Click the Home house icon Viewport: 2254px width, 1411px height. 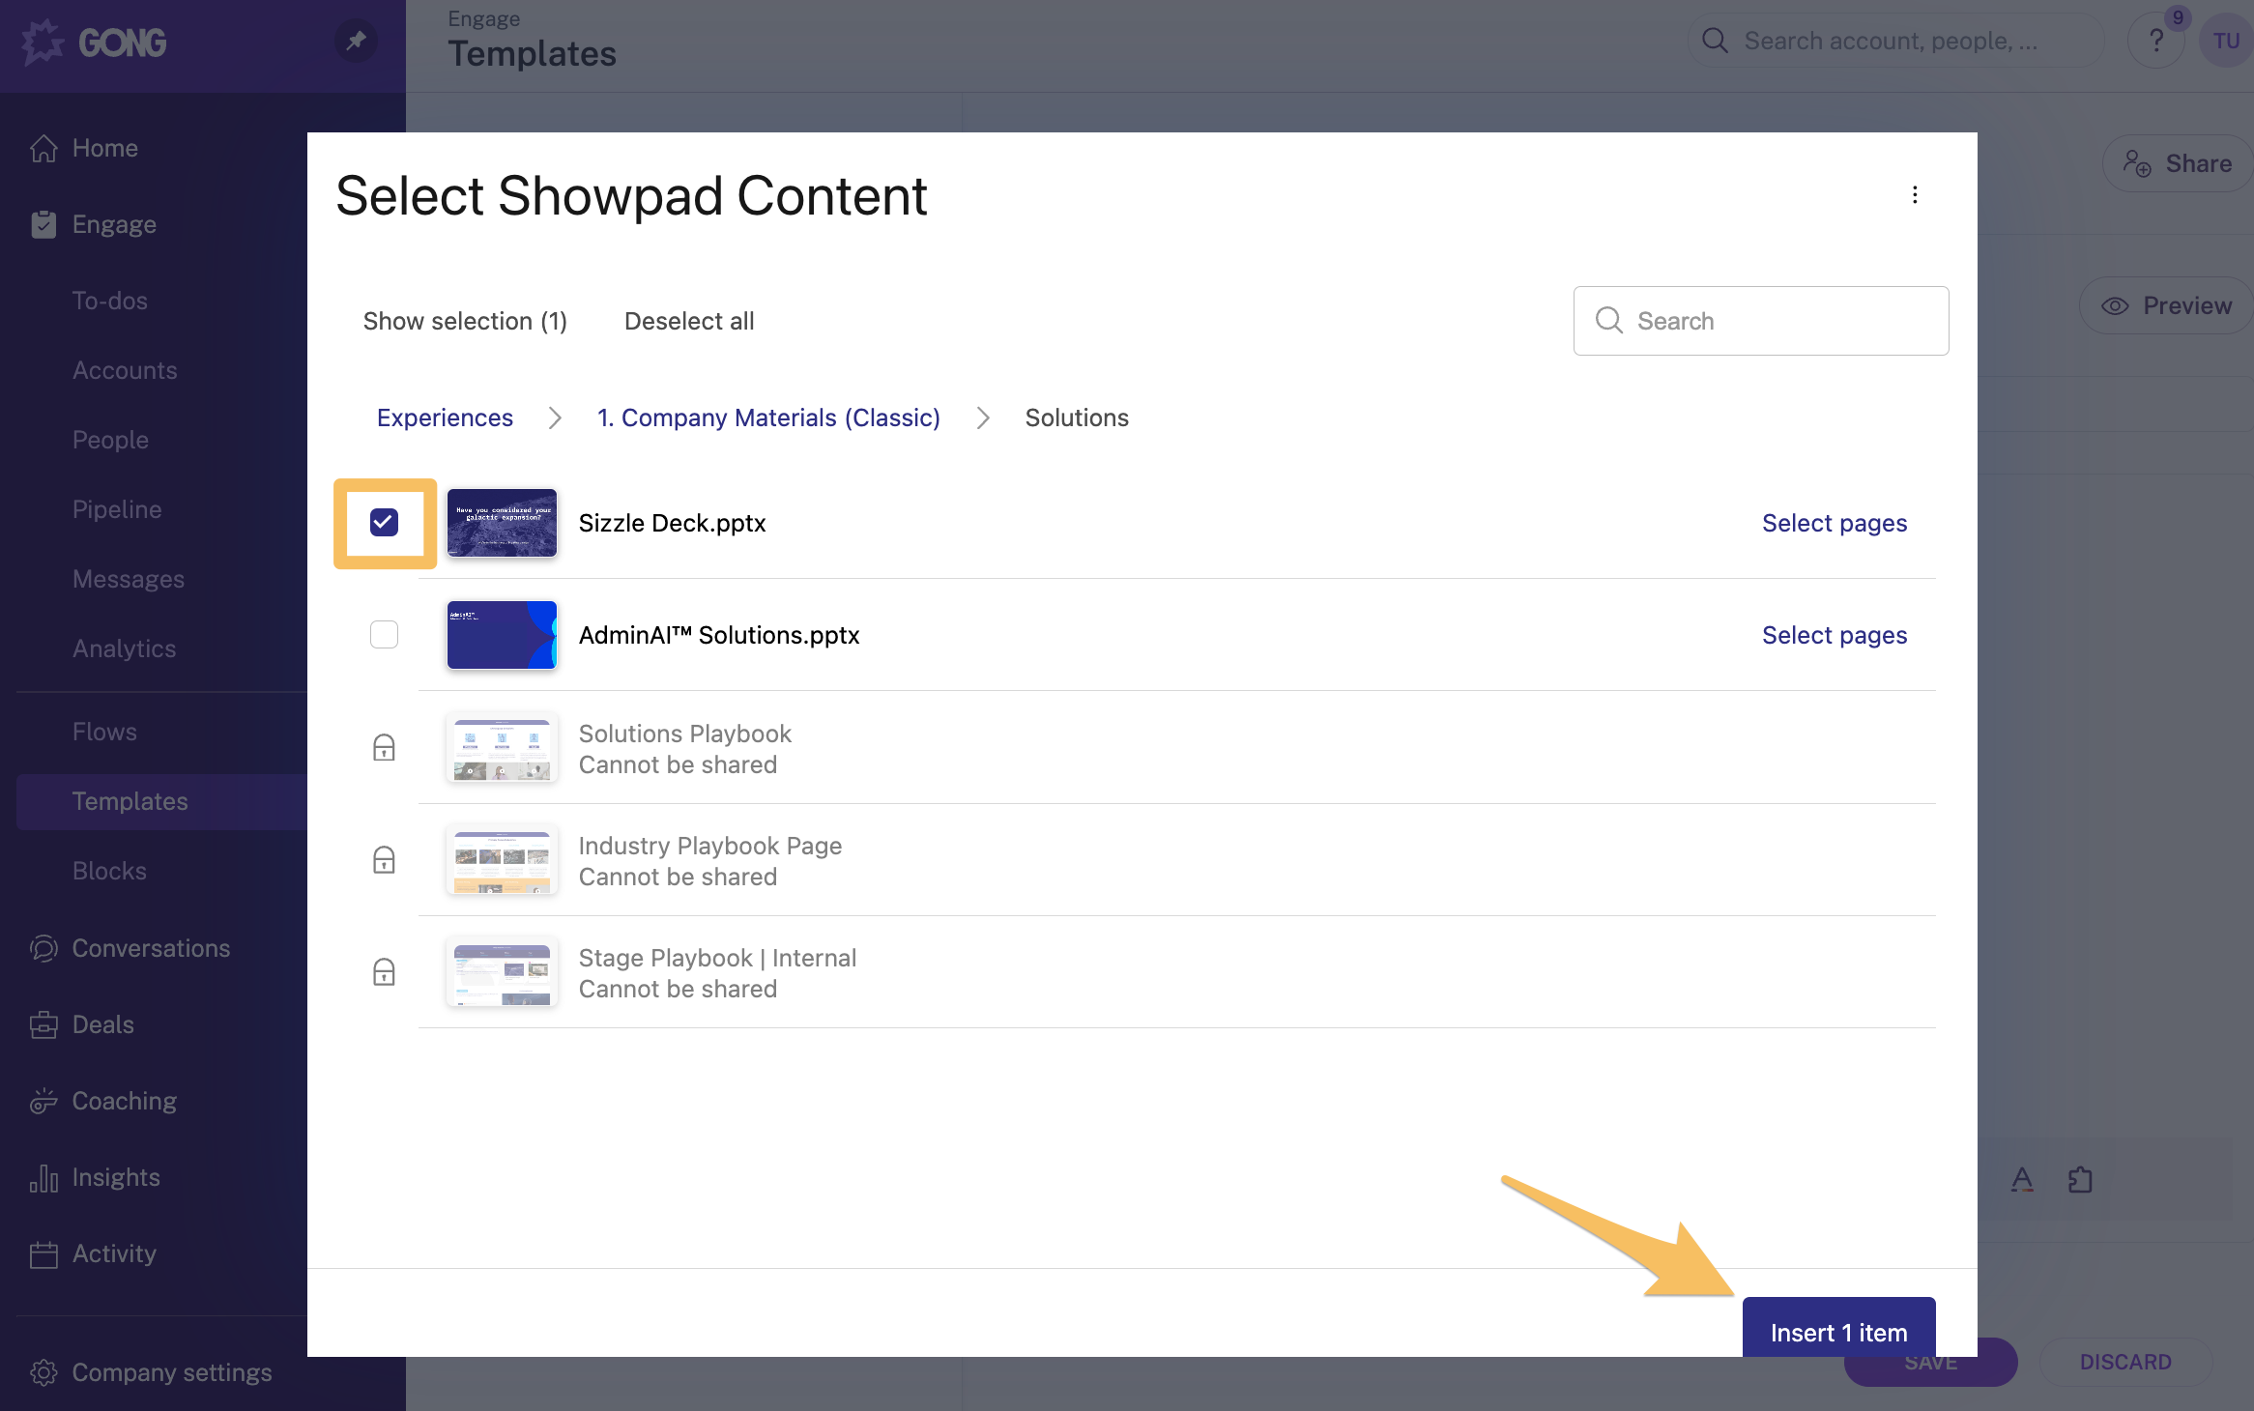click(43, 148)
